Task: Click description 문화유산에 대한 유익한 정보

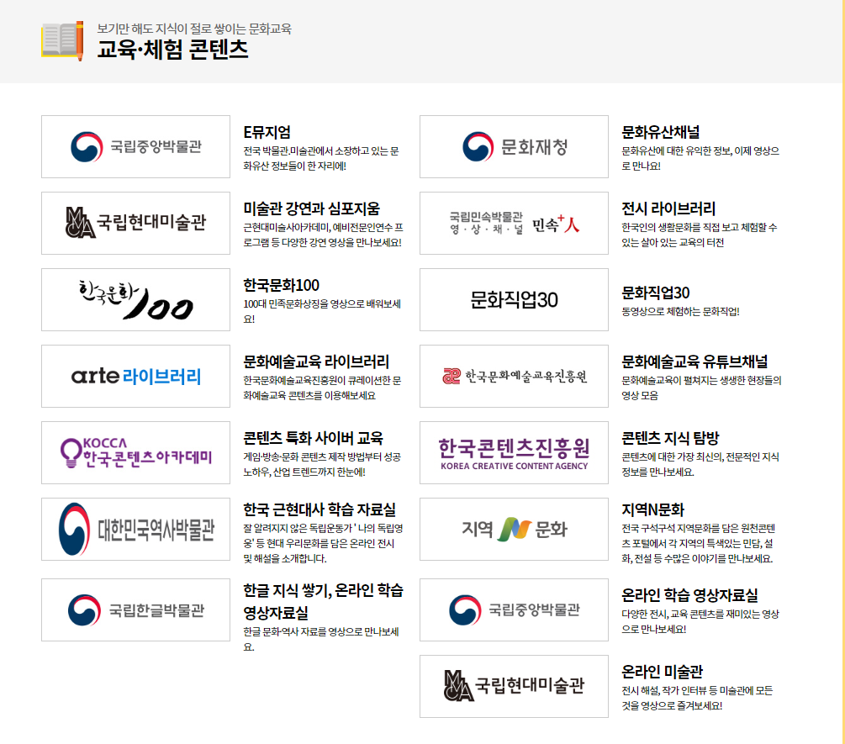Action: coord(700,158)
